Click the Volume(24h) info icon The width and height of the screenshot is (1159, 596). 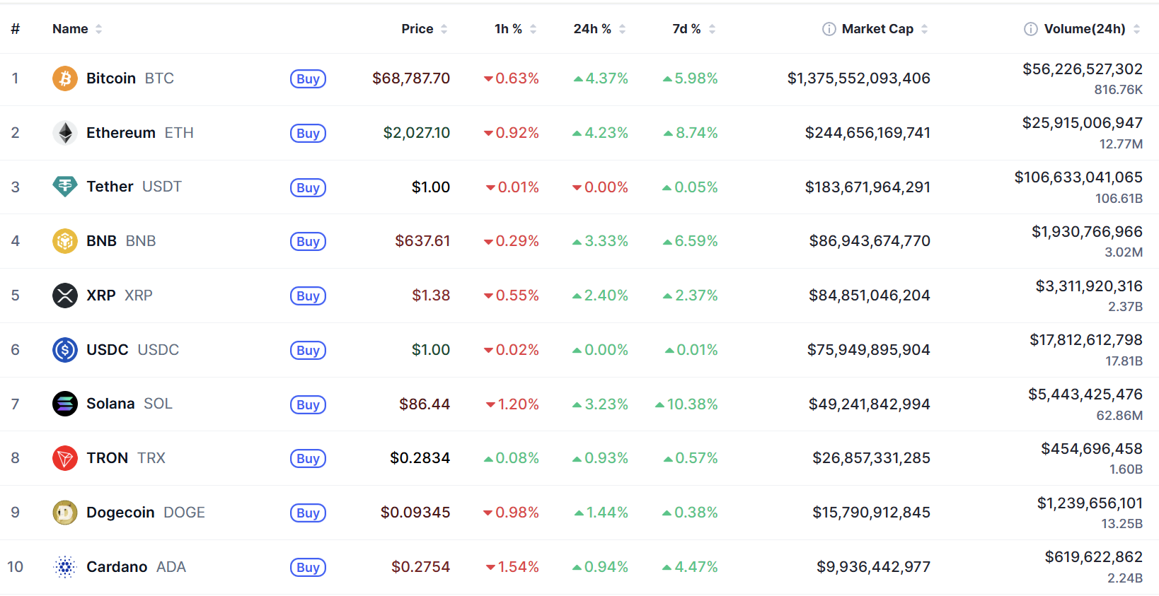[1031, 29]
